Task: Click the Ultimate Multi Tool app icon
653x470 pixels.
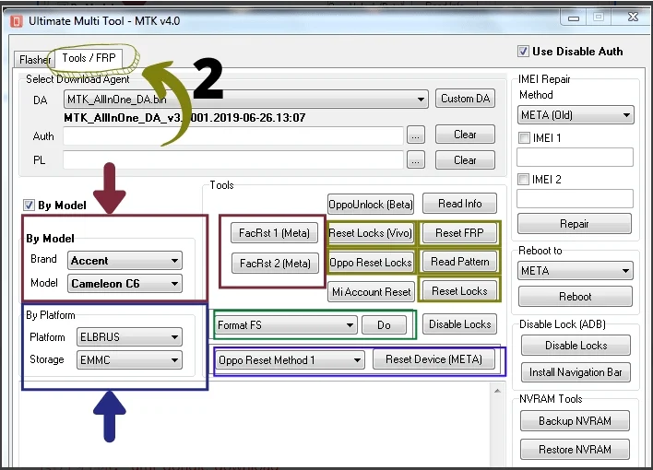Action: (x=17, y=21)
